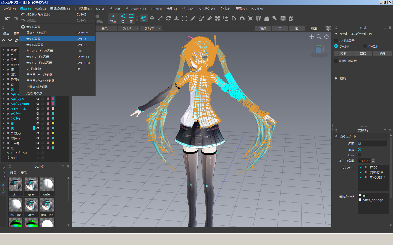Select the weight-shaped toolbar icon
Viewport: 393px width, 245px height.
pos(267,18)
